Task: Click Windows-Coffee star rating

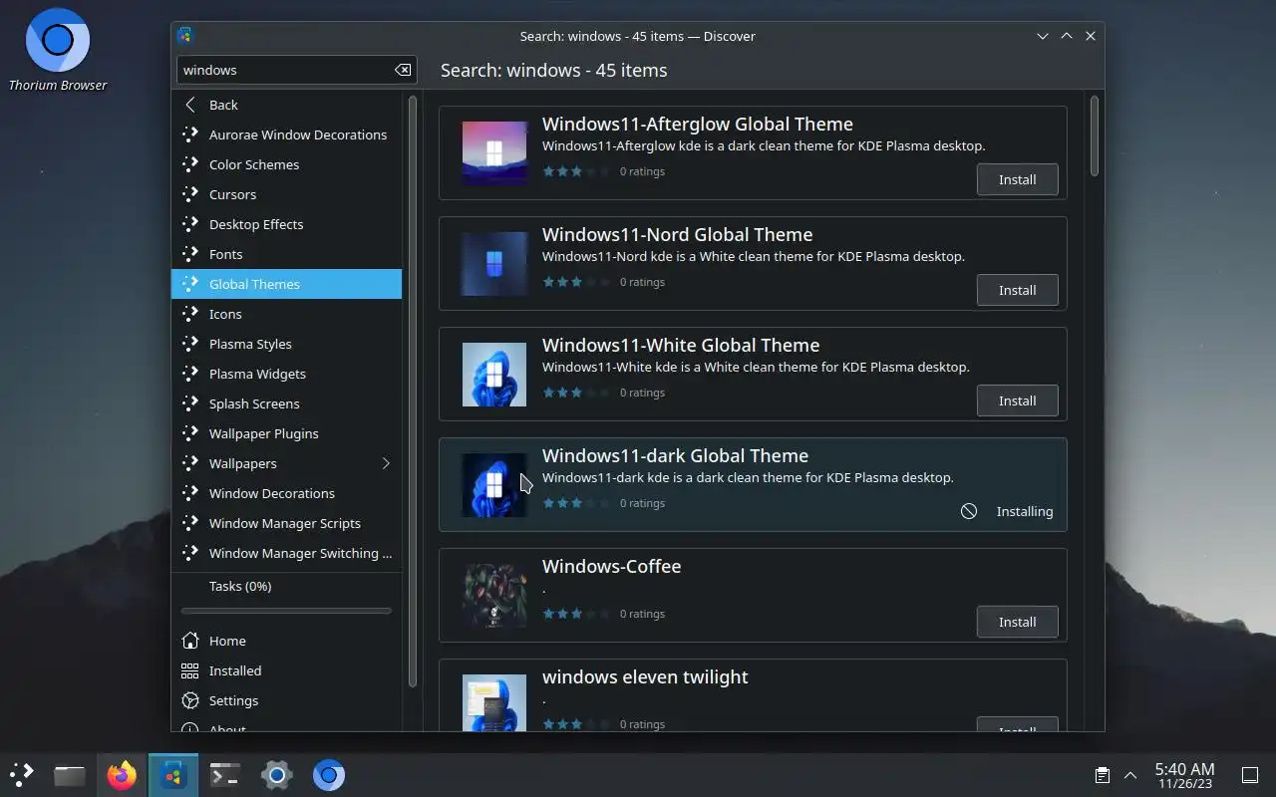Action: [x=576, y=614]
